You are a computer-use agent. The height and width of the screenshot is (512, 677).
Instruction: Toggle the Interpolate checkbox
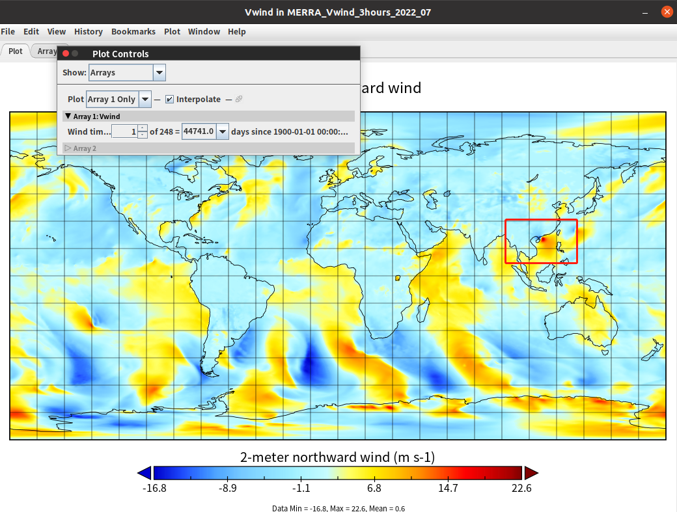pyautogui.click(x=169, y=100)
